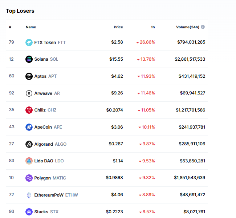
Task: Click the Aptos coin logo
Action: [x=29, y=76]
